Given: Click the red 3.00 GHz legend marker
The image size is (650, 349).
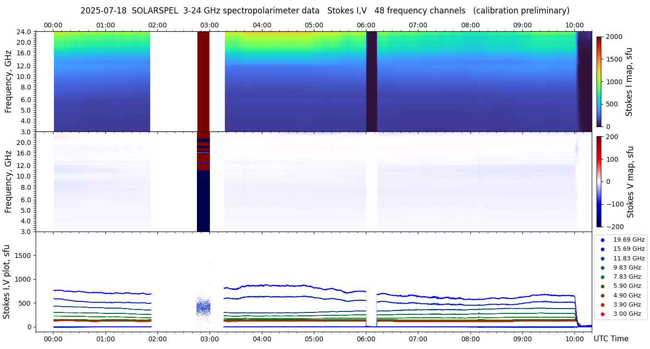Looking at the screenshot, I should (x=602, y=314).
